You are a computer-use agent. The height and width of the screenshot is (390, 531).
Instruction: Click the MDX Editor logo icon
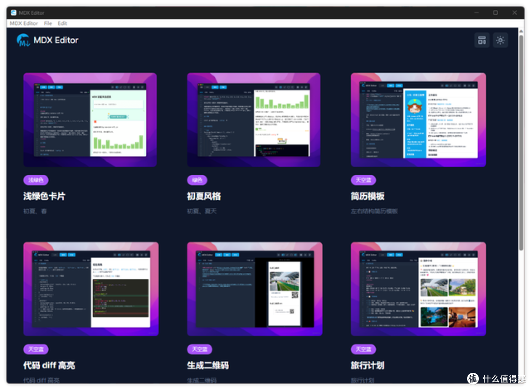(23, 40)
